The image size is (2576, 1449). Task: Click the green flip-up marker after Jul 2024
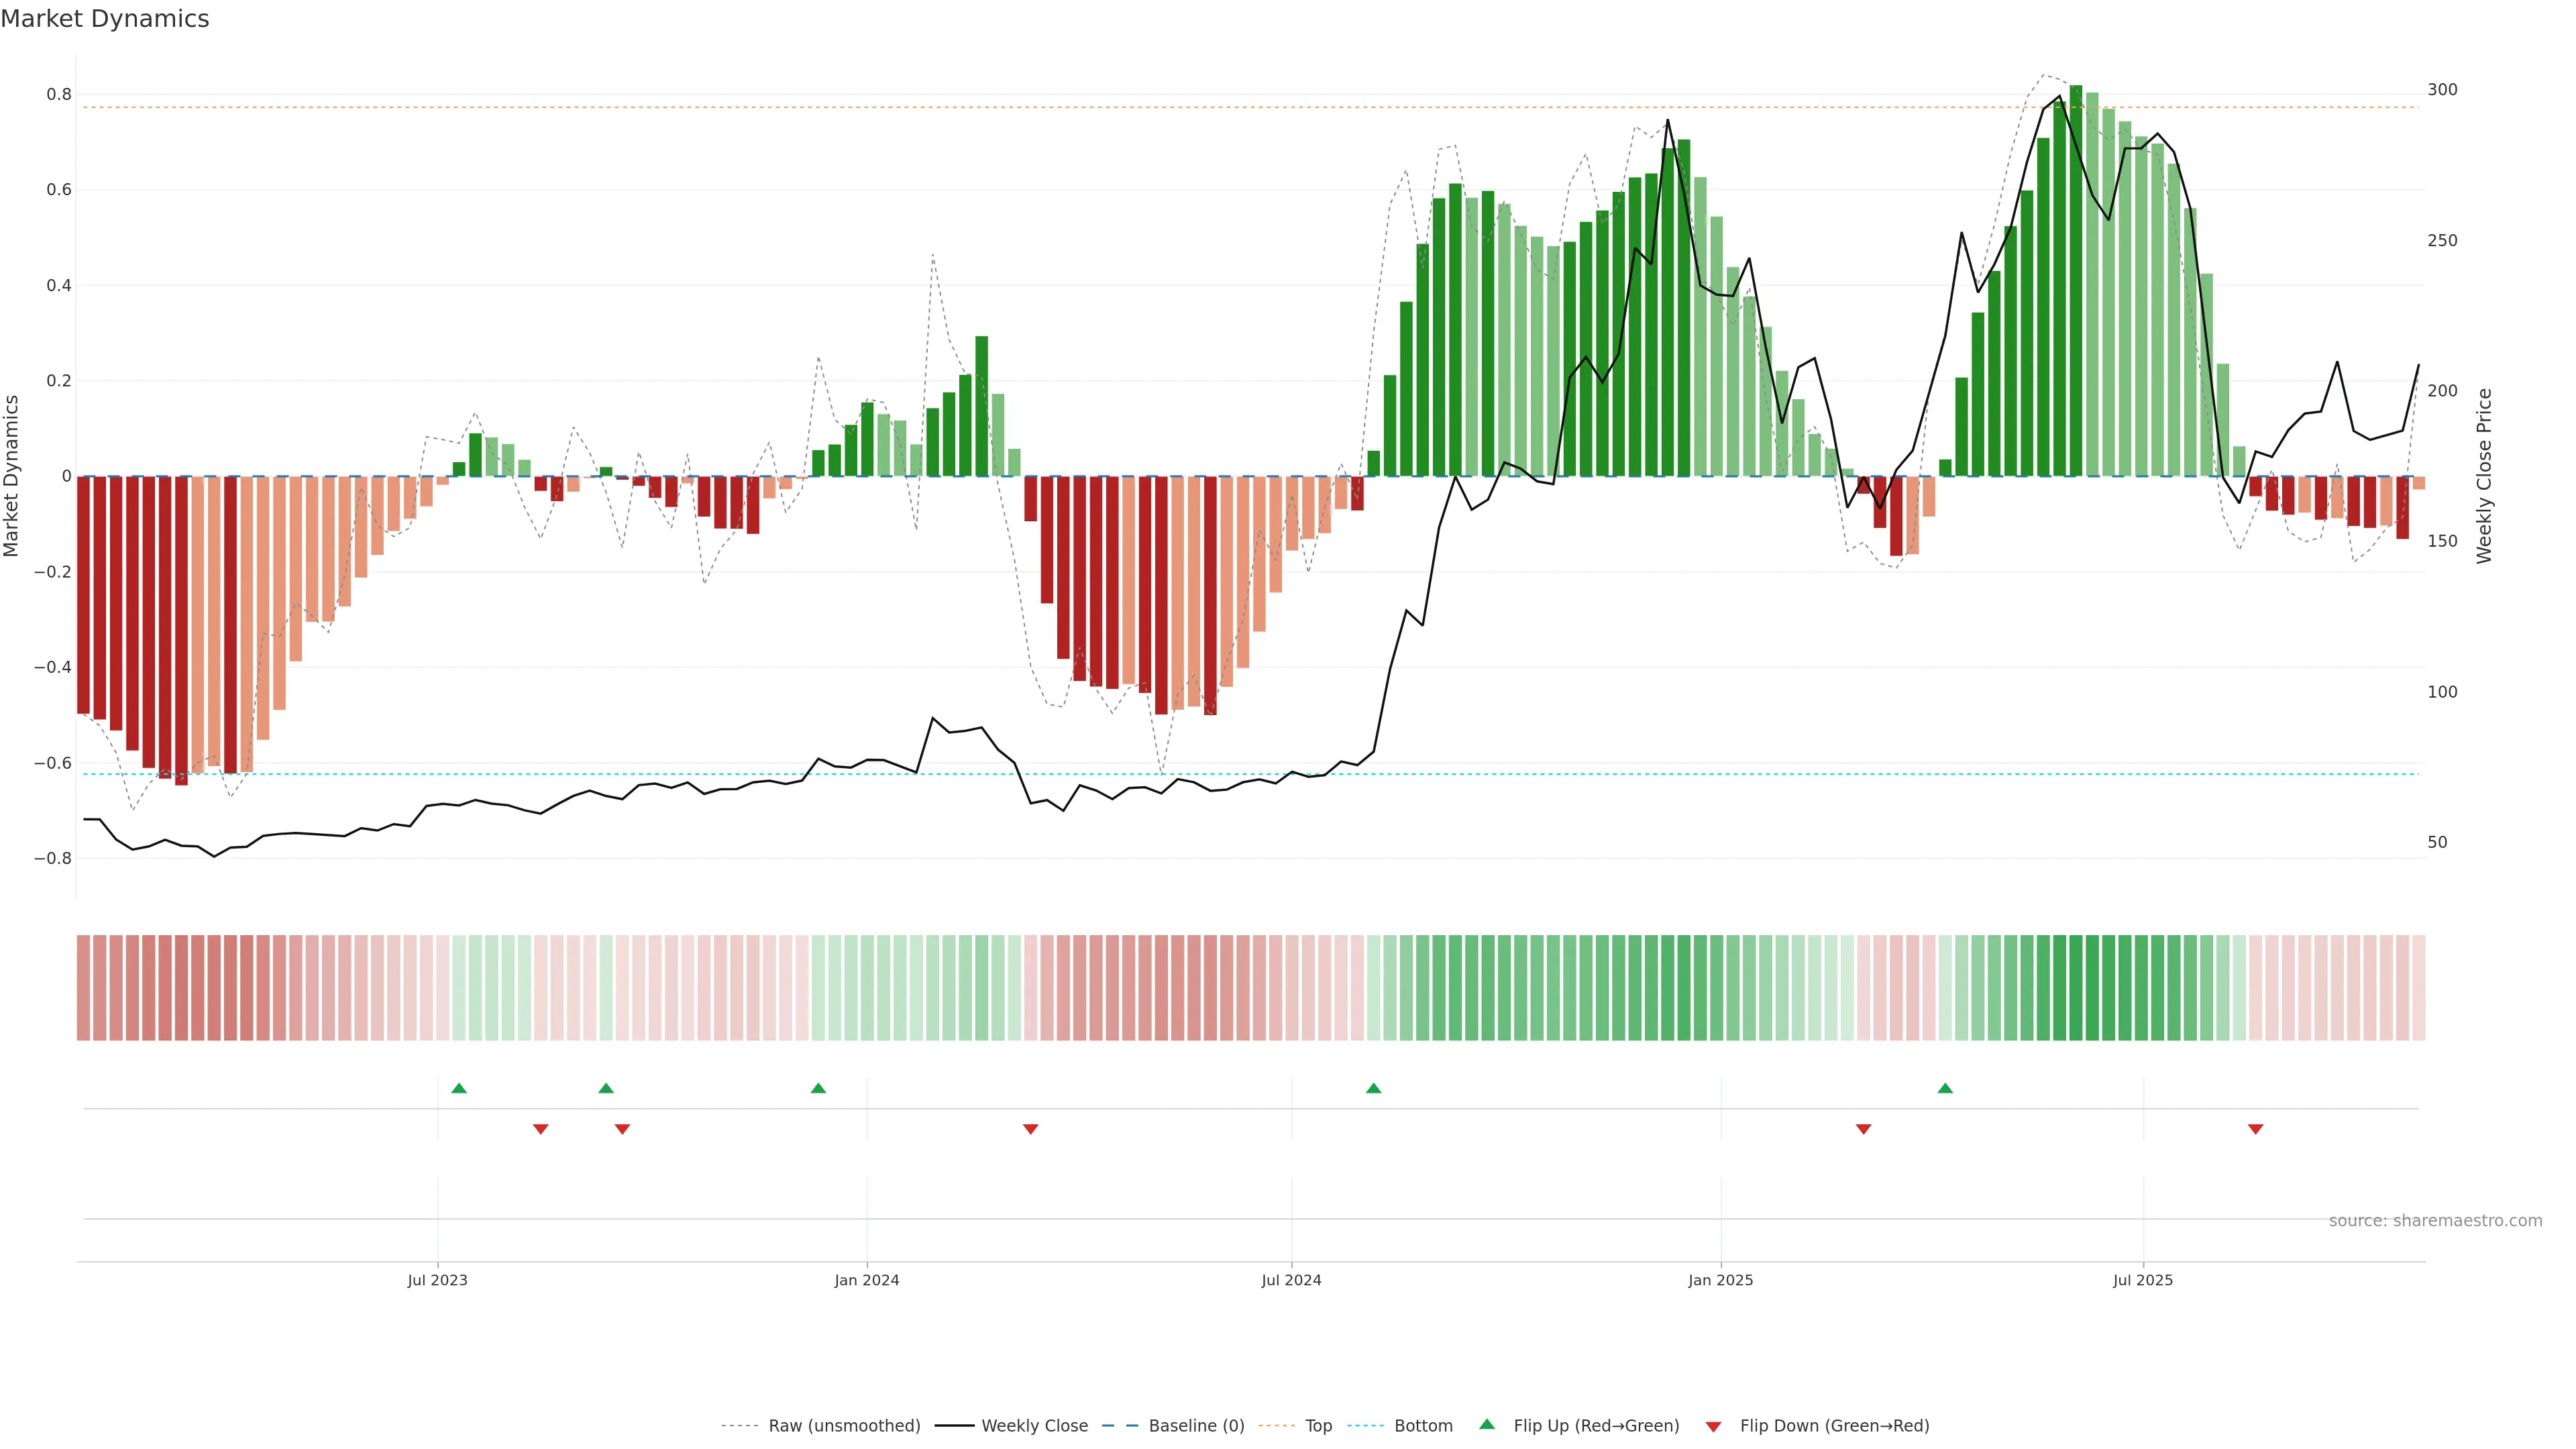tap(1373, 1088)
